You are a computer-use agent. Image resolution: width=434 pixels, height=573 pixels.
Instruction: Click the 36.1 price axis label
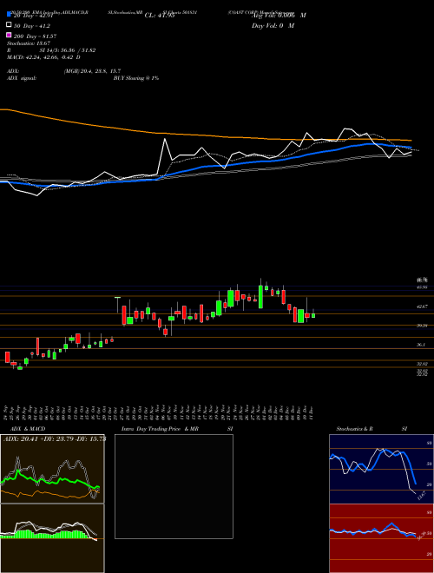pyautogui.click(x=421, y=345)
